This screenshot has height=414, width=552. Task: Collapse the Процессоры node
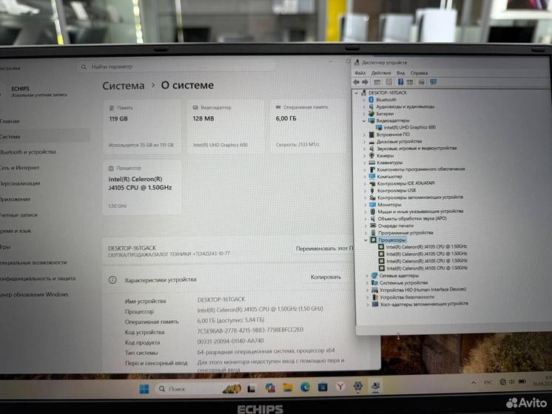(x=366, y=240)
